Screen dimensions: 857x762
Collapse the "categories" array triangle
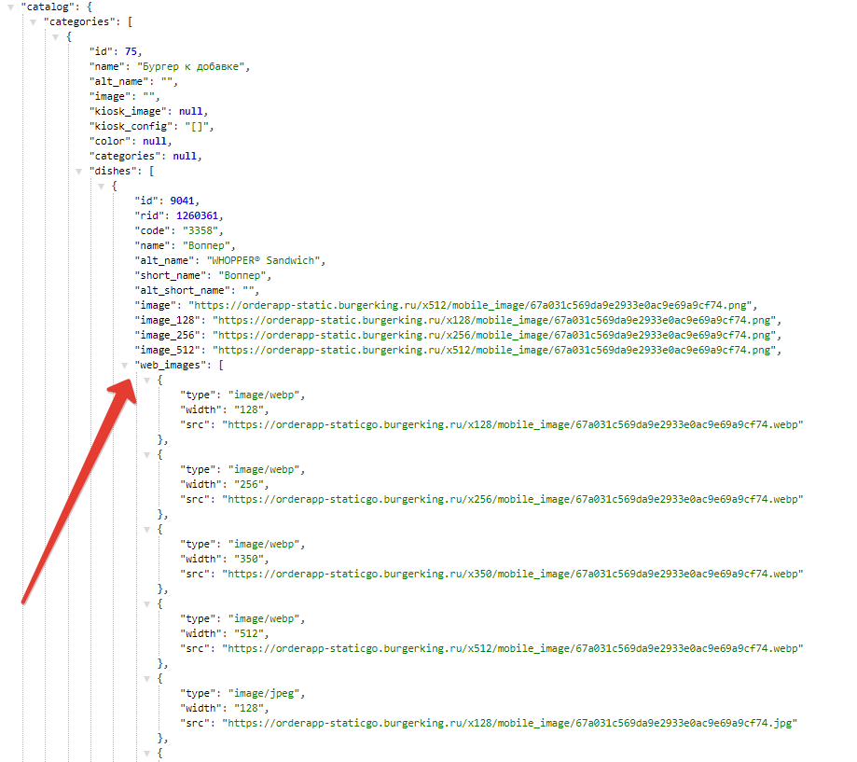(33, 22)
